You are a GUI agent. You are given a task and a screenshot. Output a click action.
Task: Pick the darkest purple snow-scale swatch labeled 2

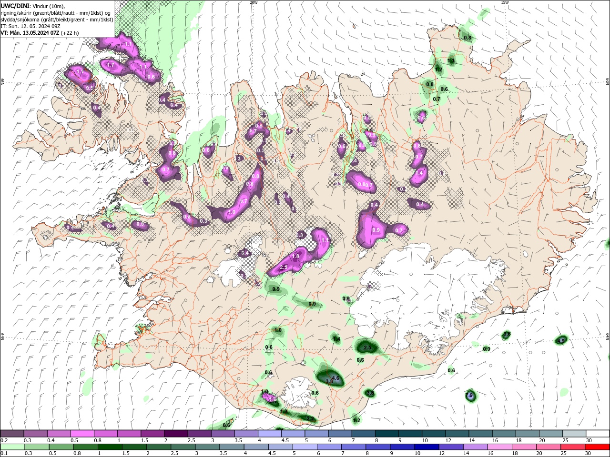pos(175,434)
